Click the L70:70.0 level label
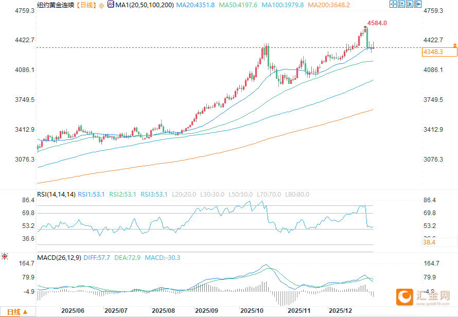The image size is (458, 317). tap(269, 195)
